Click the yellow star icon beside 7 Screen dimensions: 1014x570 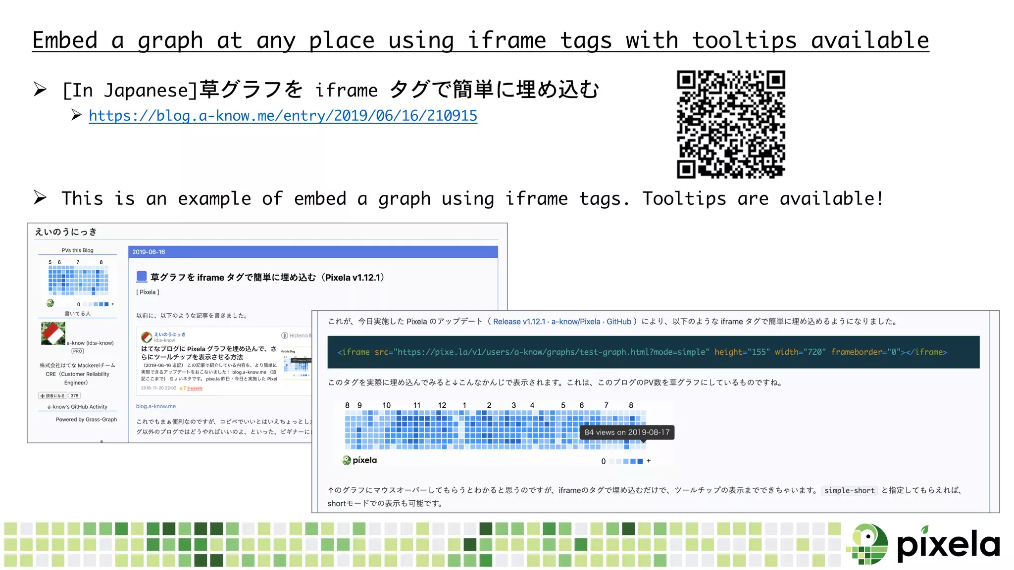(181, 388)
